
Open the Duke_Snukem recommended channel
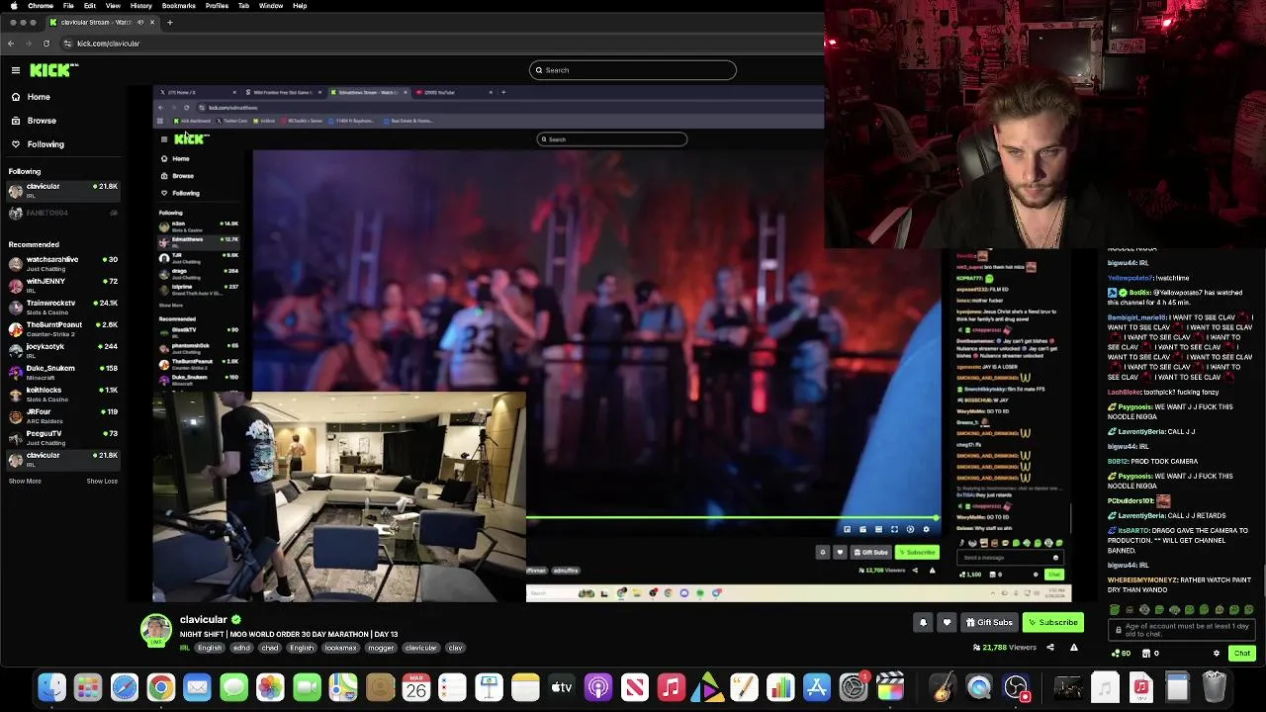tap(63, 372)
